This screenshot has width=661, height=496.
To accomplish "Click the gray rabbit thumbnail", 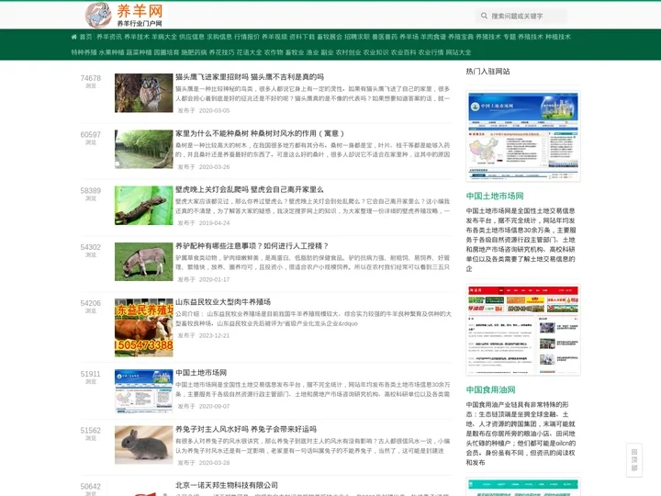I will tap(144, 445).
